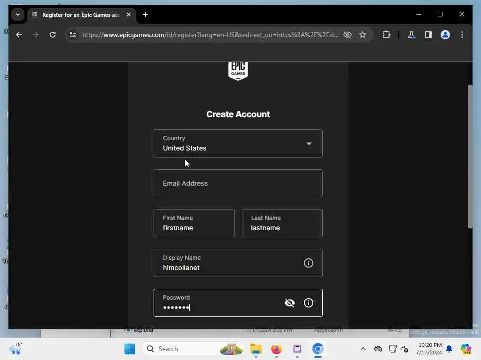Open the Chrome profile avatar

(x=445, y=35)
